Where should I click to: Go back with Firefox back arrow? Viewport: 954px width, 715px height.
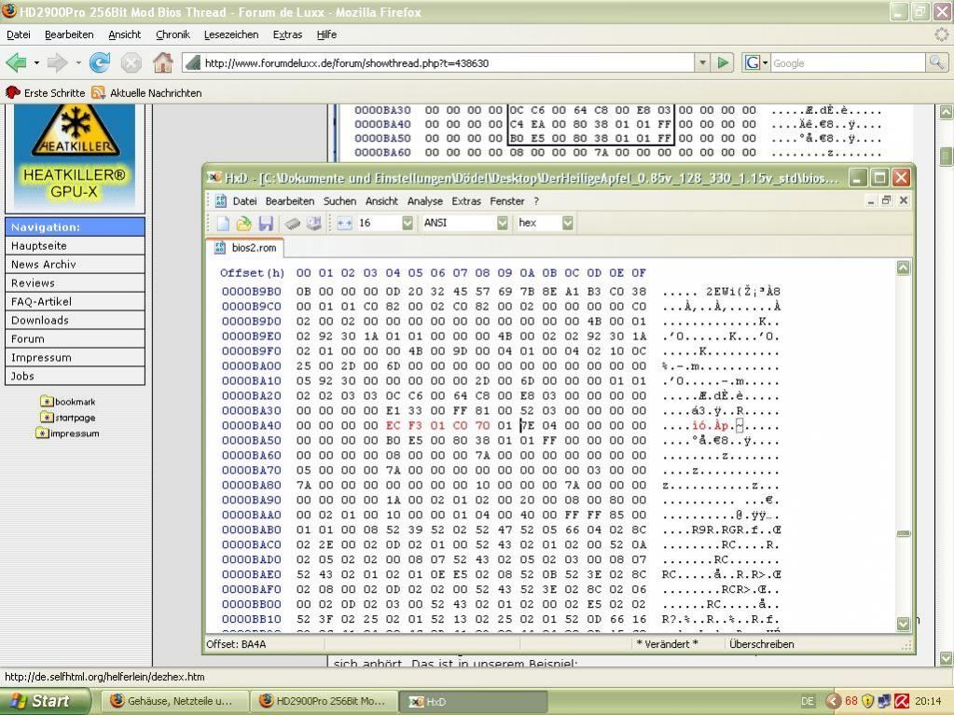(17, 62)
